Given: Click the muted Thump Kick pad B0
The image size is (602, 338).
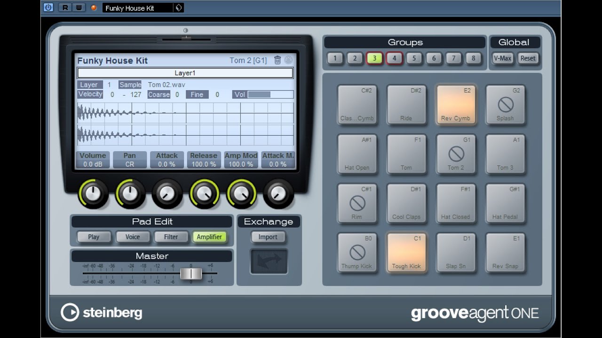Looking at the screenshot, I should pyautogui.click(x=357, y=252).
